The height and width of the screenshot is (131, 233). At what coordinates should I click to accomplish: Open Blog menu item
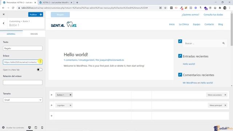pyautogui.click(x=221, y=24)
